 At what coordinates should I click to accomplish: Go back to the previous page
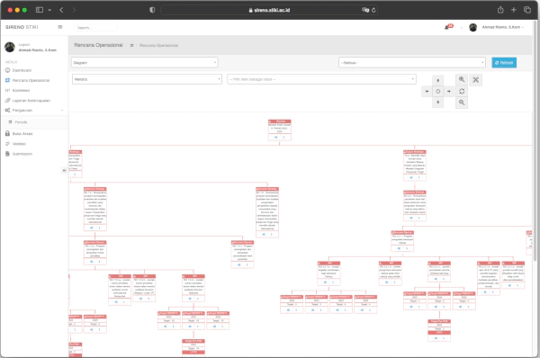click(61, 10)
